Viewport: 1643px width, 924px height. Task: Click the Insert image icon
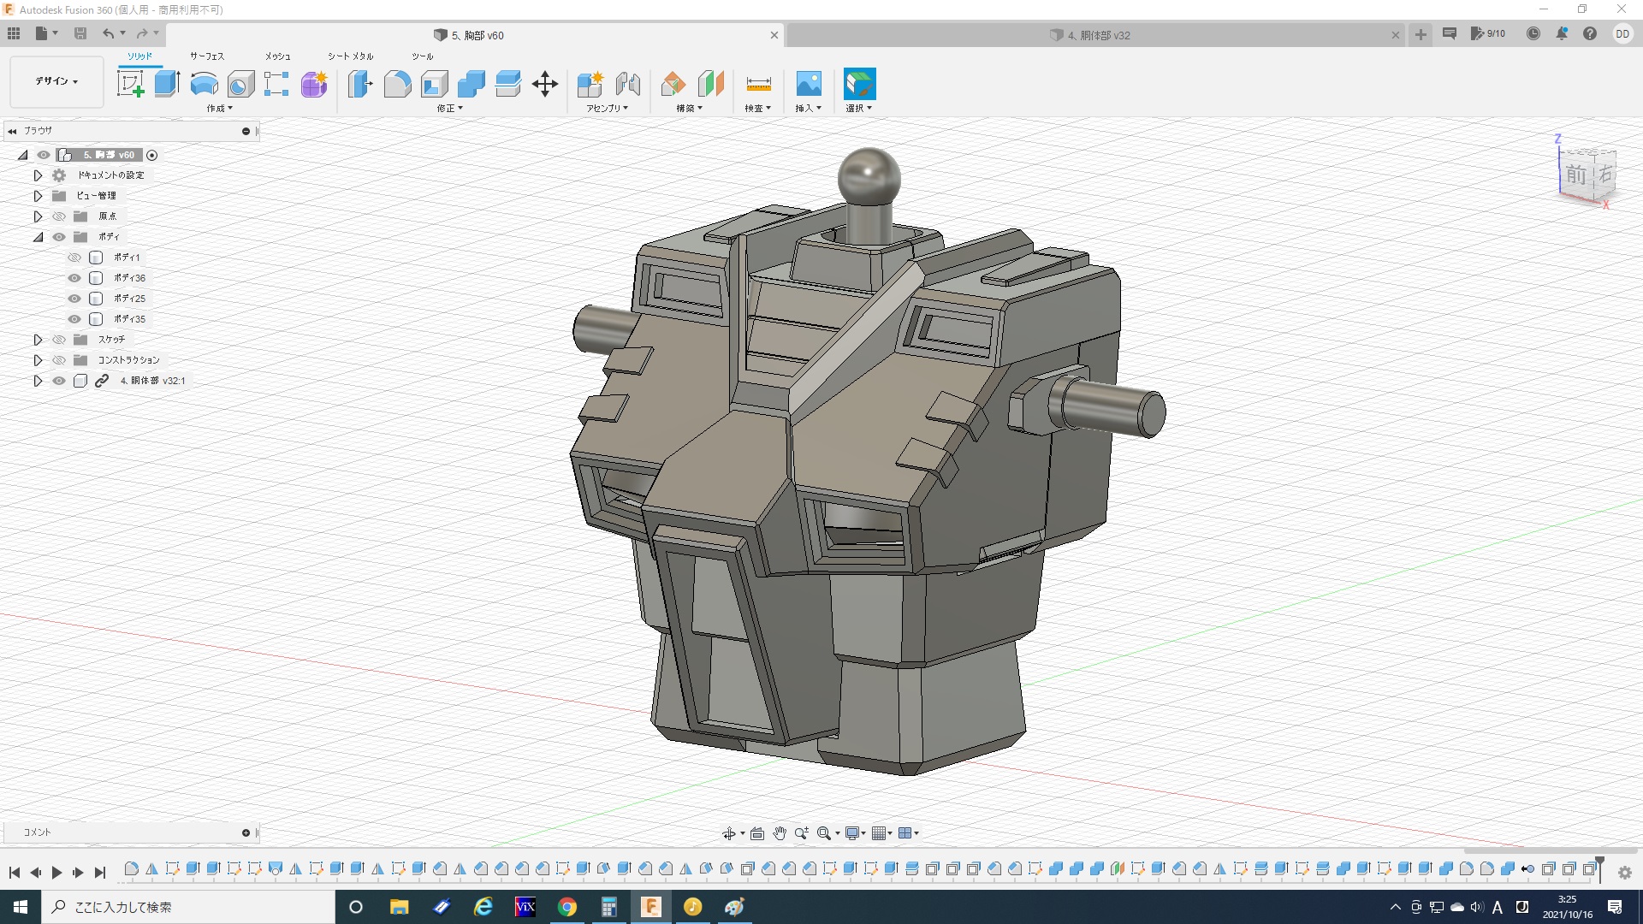(x=808, y=84)
